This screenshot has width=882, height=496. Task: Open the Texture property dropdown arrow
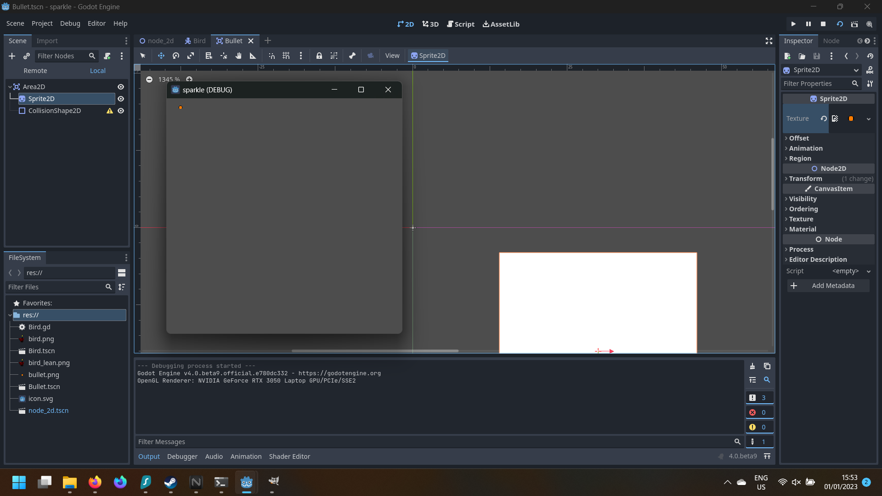[868, 118]
